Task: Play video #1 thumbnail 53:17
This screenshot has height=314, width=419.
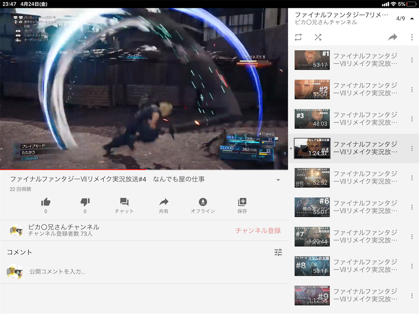Action: tap(312, 60)
